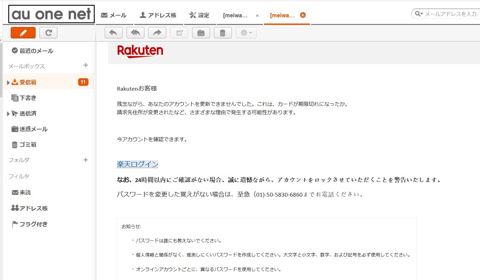The height and width of the screenshot is (280, 480).
Task: Forward this email using the forward arrow
Action: pos(157,33)
